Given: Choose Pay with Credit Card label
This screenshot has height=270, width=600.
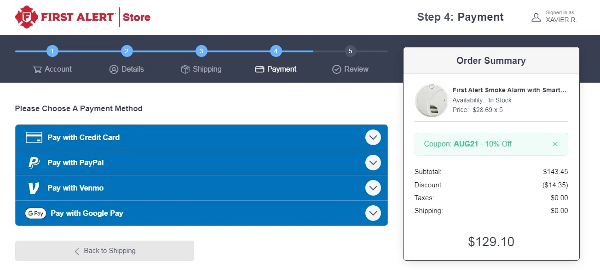Looking at the screenshot, I should tap(83, 137).
